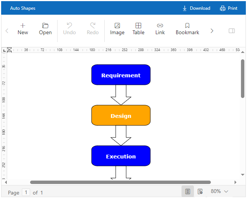The image size is (247, 199).
Task: Select the Execution shape
Action: click(121, 156)
